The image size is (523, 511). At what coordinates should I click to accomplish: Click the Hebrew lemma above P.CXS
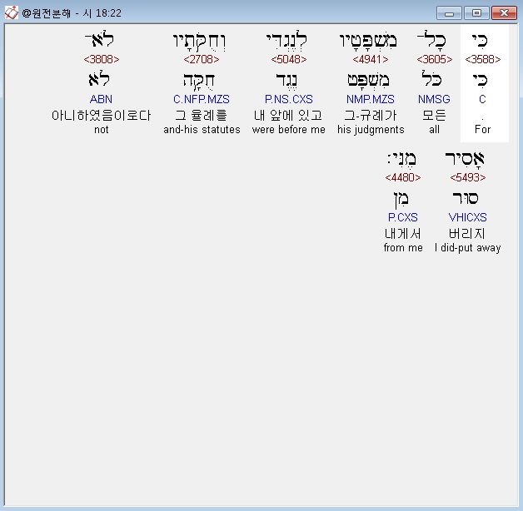[401, 200]
